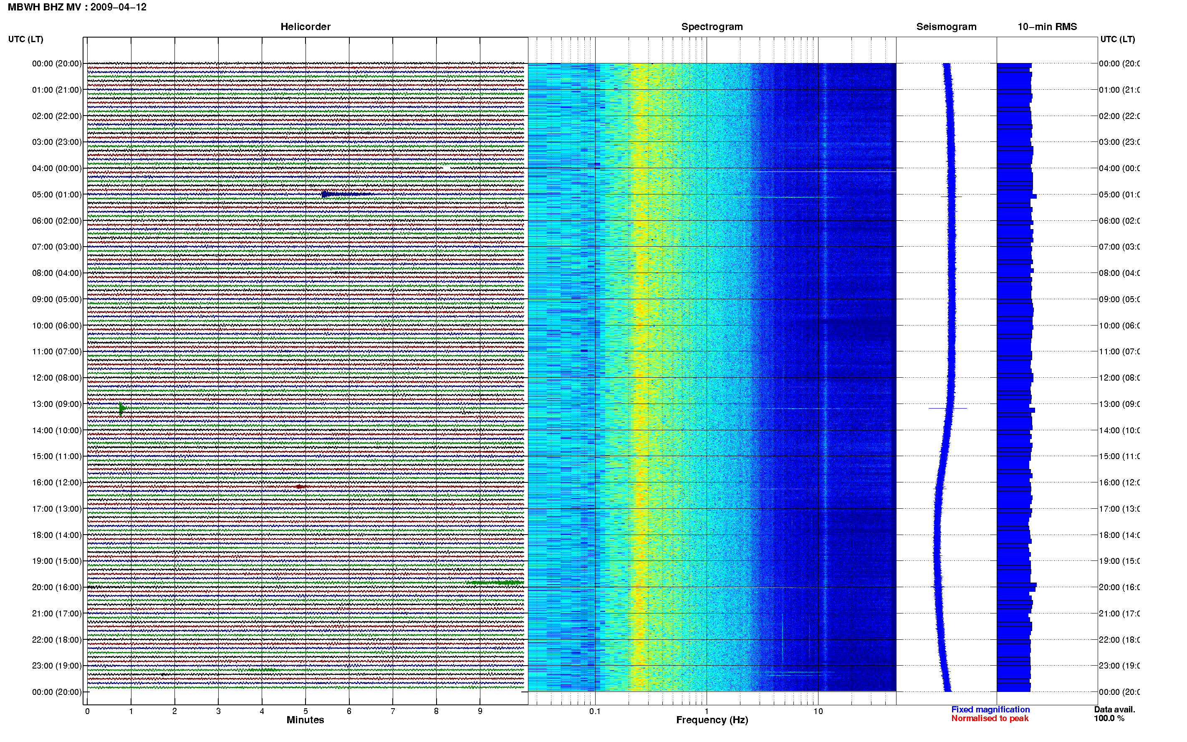Click the RMS panel row label '12:00 (08:'
The width and height of the screenshot is (1187, 742).
(1119, 378)
